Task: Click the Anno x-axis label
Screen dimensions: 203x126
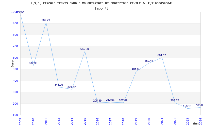Action: 197,123
